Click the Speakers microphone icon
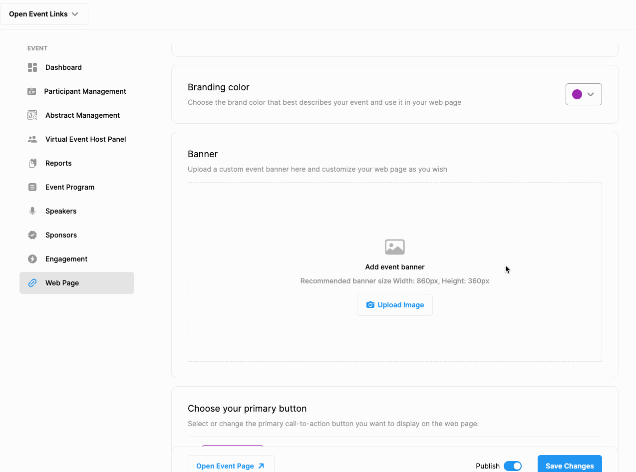Image resolution: width=636 pixels, height=472 pixels. (x=32, y=211)
